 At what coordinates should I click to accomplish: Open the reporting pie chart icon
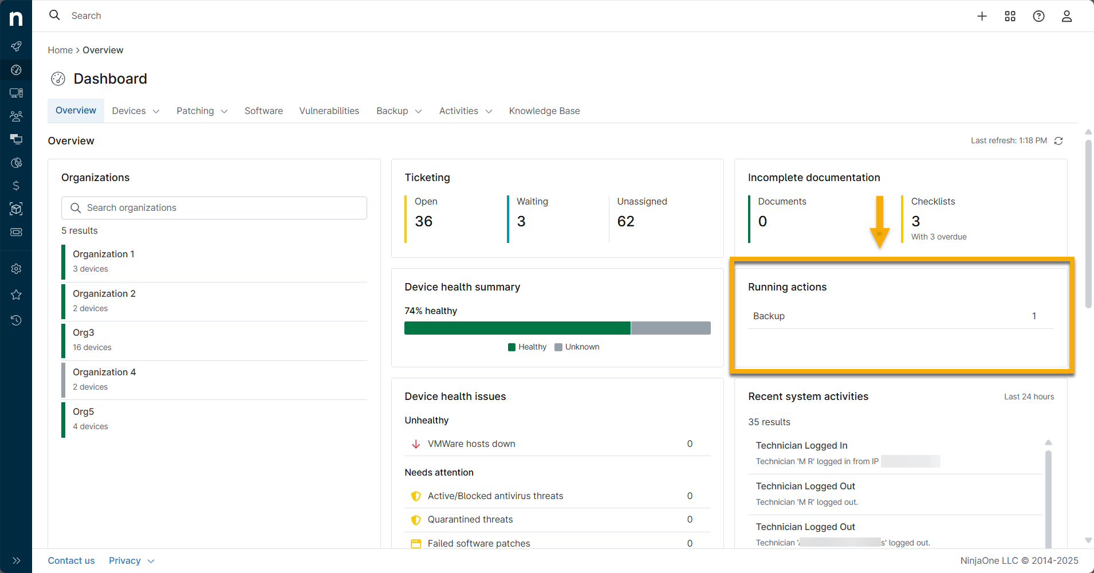coord(17,163)
